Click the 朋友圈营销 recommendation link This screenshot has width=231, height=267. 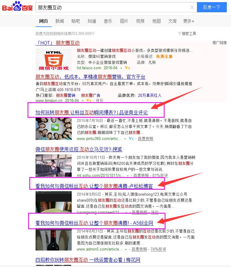coord(65,95)
